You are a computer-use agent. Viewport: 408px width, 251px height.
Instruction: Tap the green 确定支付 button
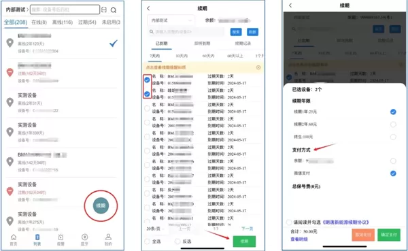click(389, 235)
